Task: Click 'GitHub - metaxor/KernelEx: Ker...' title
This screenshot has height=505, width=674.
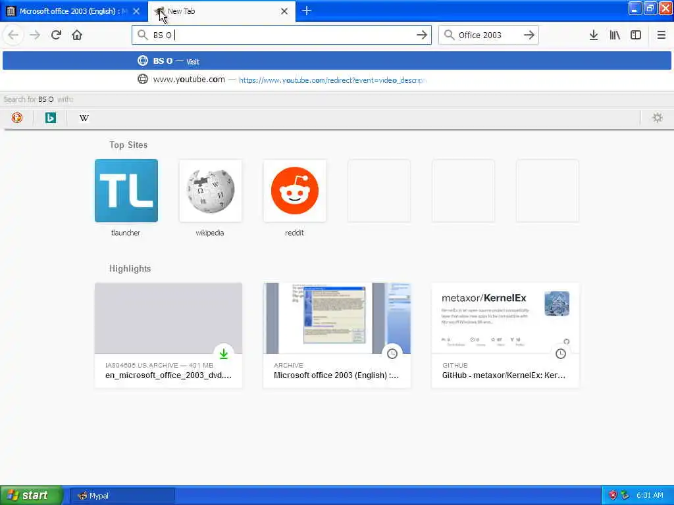Action: point(504,375)
